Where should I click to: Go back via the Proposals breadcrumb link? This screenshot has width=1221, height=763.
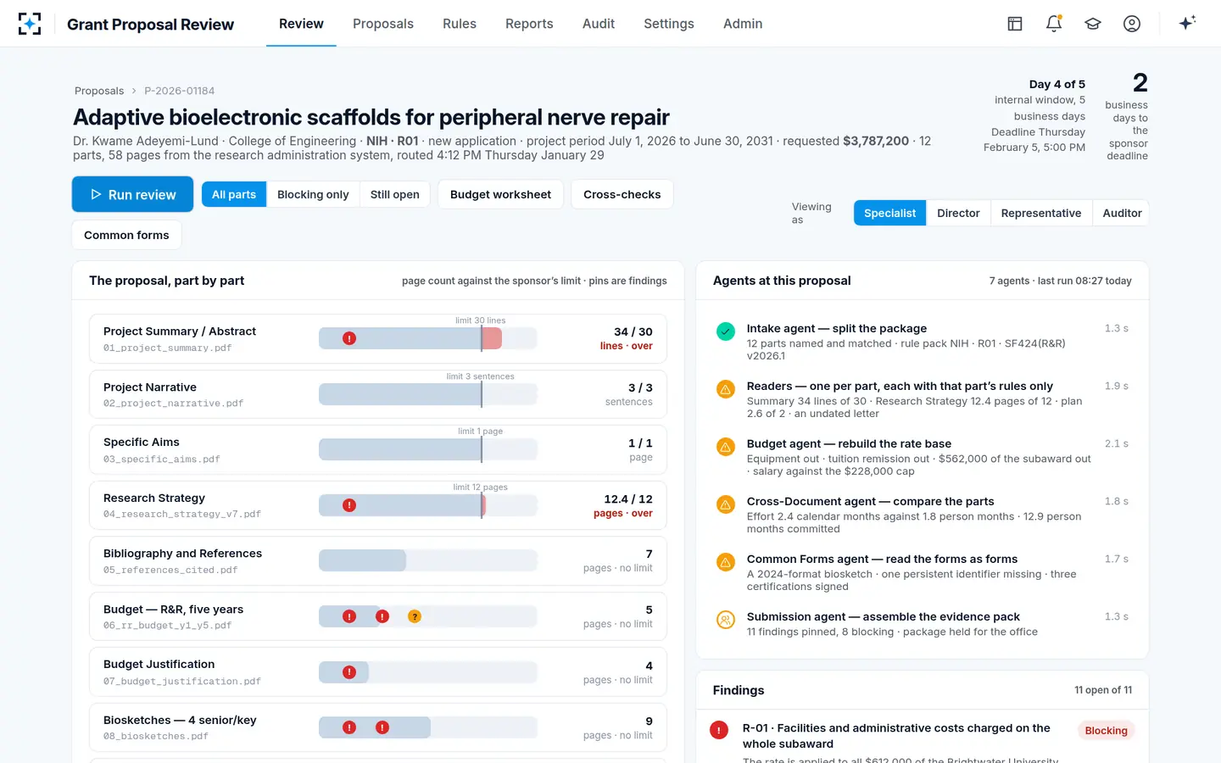(x=99, y=91)
